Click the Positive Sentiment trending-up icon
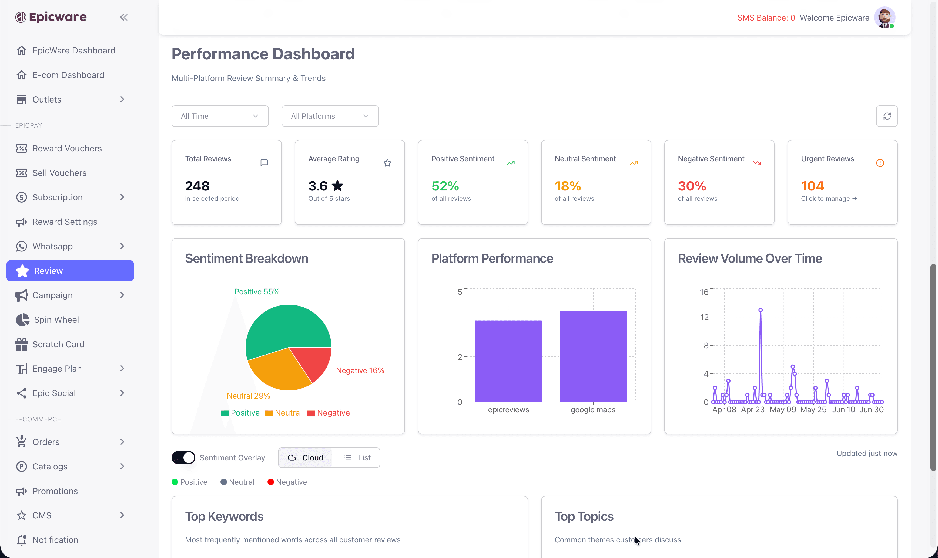The width and height of the screenshot is (938, 558). pyautogui.click(x=510, y=163)
